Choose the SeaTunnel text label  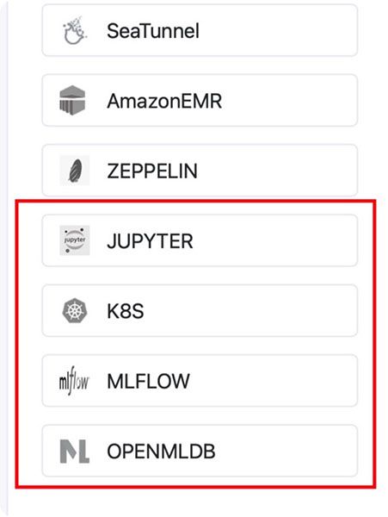153,31
